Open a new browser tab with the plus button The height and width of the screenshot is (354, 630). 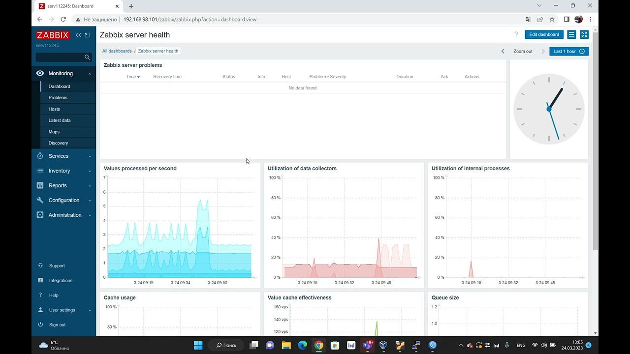click(131, 6)
